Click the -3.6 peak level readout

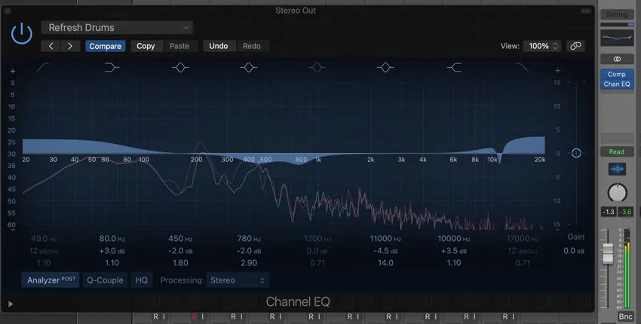[625, 212]
